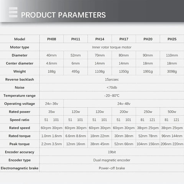
Task: Click the Motor type row label
Action: click(x=20, y=47)
